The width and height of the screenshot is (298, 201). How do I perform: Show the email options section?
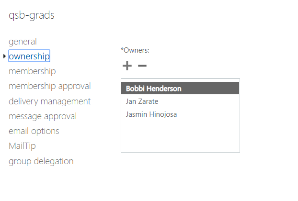(x=34, y=131)
